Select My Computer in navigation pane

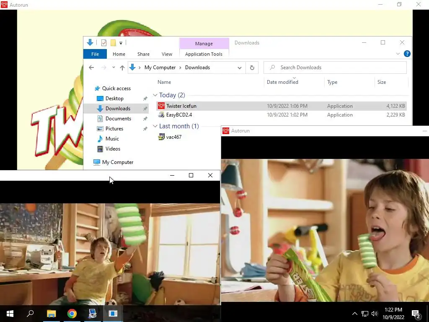click(118, 162)
